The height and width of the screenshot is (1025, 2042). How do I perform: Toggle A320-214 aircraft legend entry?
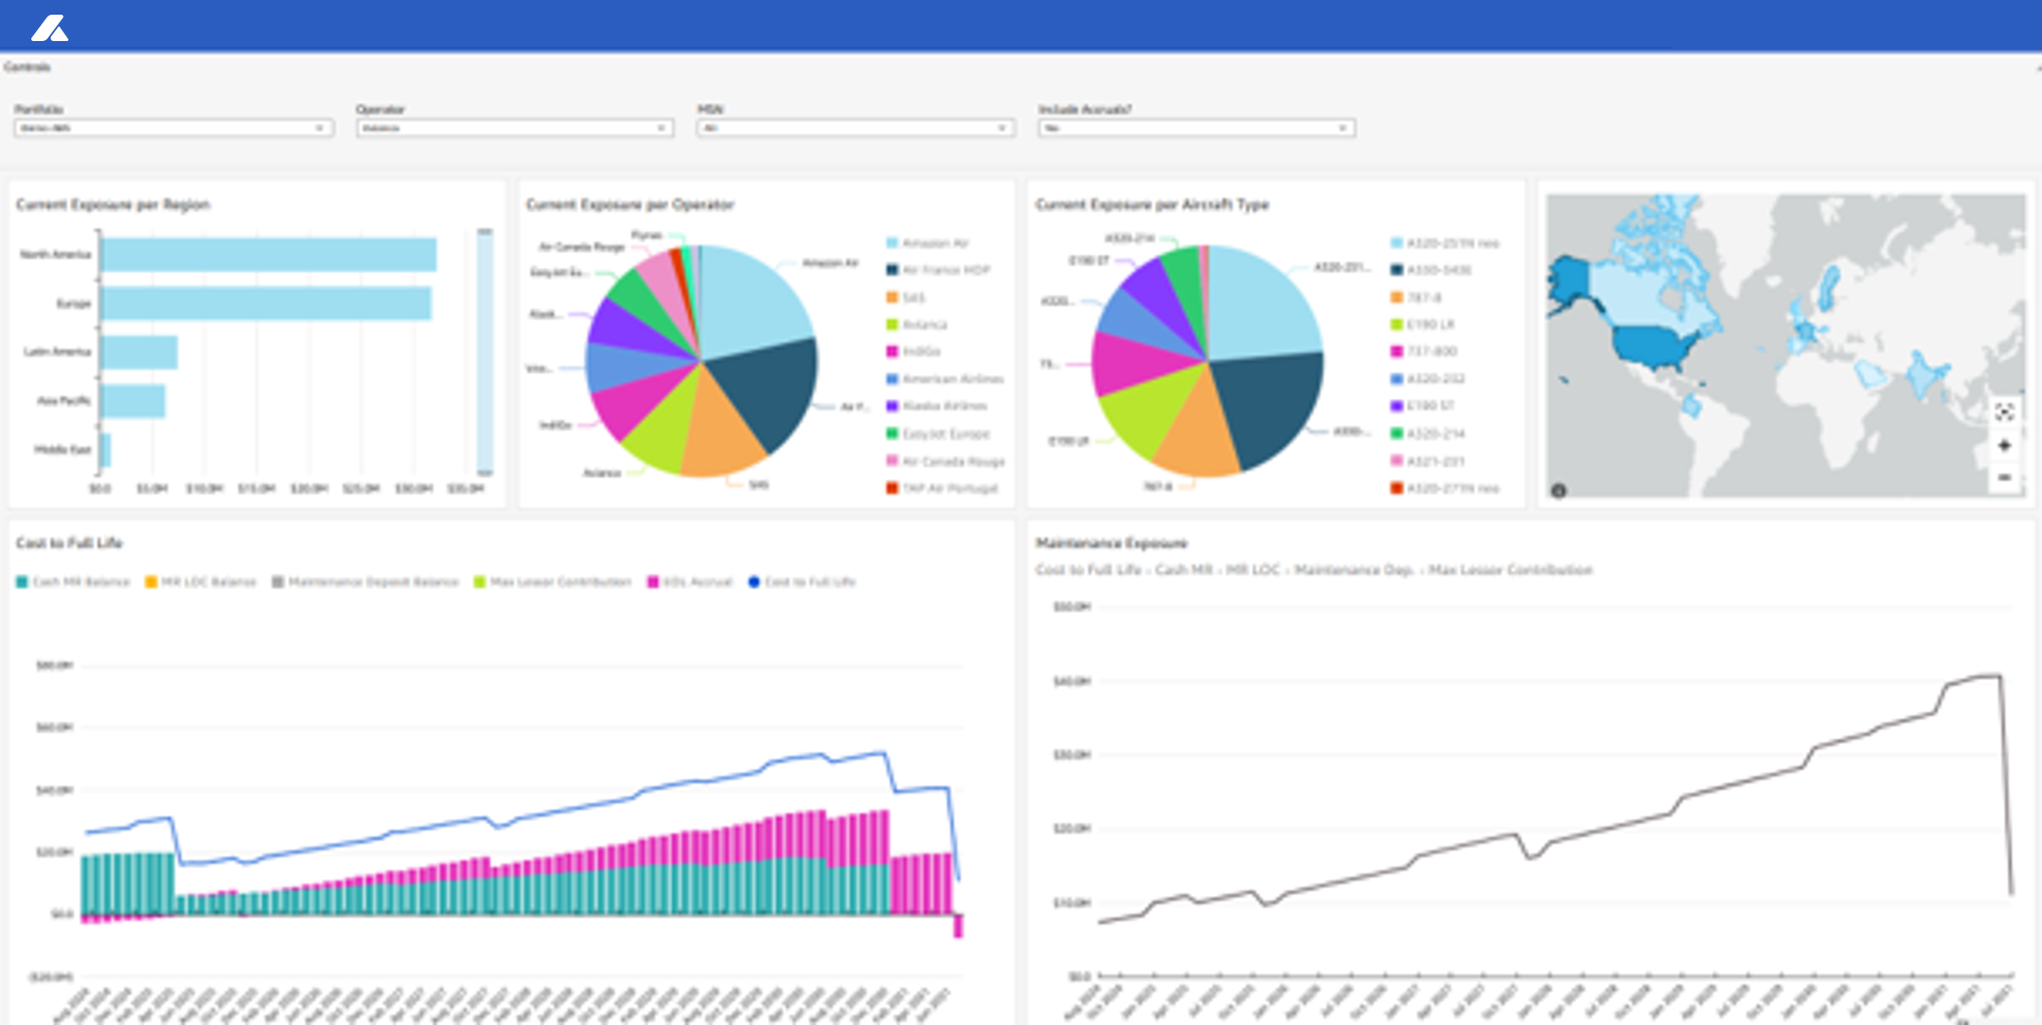click(1427, 434)
